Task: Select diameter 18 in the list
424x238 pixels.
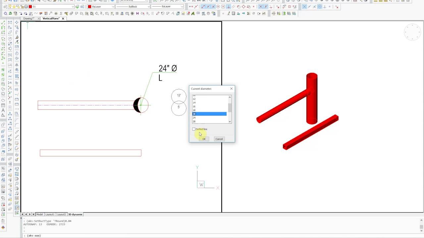Action: pyautogui.click(x=210, y=110)
